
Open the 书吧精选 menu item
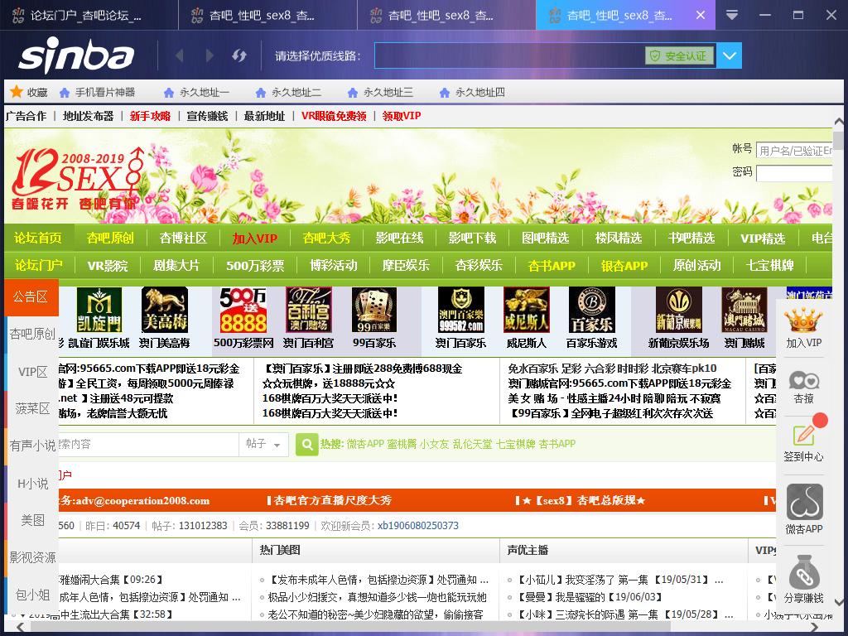(691, 238)
